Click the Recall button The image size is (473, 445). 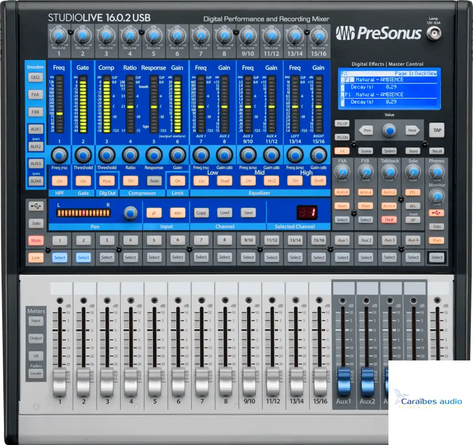[436, 151]
